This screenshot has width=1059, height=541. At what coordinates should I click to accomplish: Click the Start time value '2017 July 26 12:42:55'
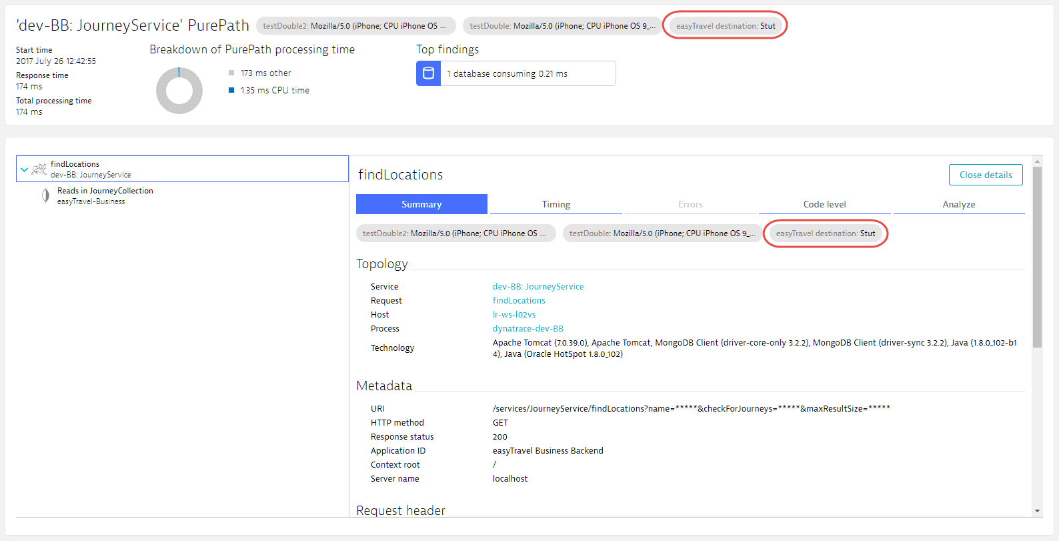(x=56, y=61)
